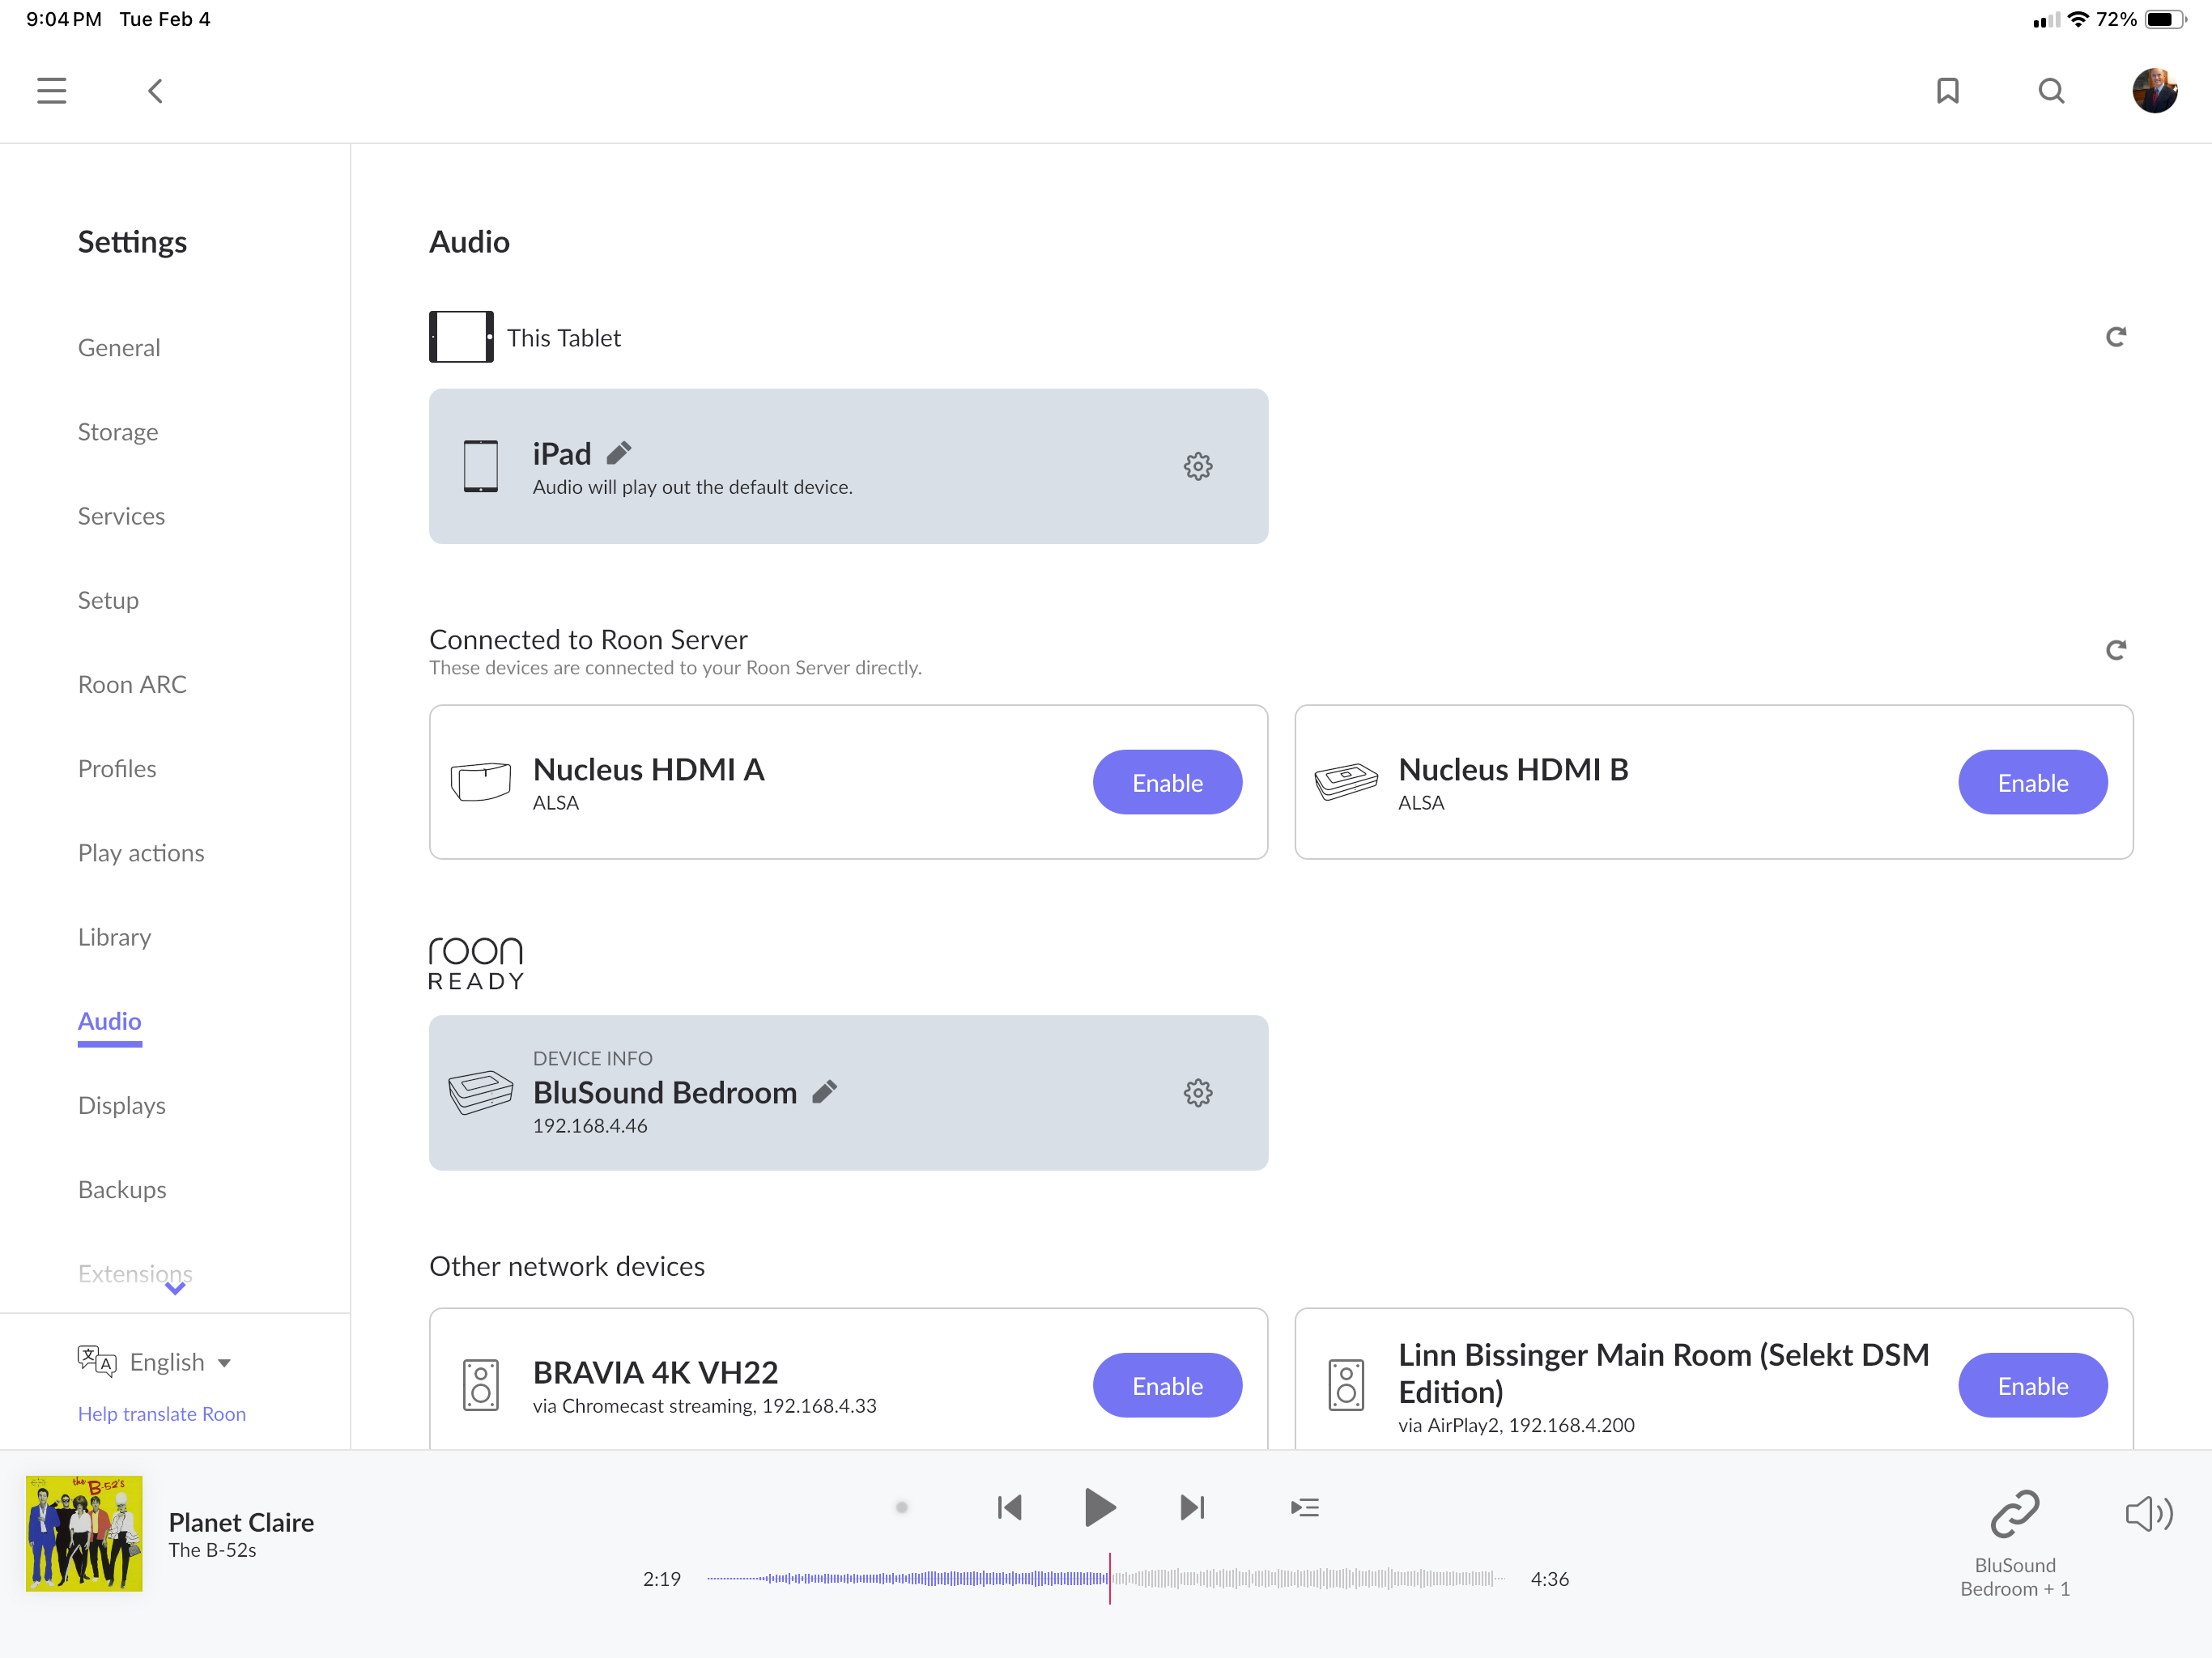
Task: Tap the Wi-Fi icon in status bar
Action: [x=2078, y=19]
